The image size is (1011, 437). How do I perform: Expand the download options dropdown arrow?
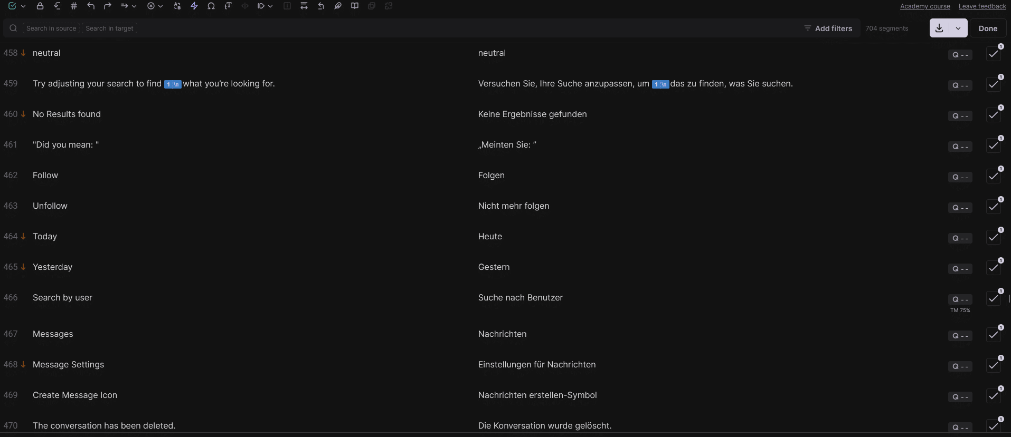[x=958, y=28]
